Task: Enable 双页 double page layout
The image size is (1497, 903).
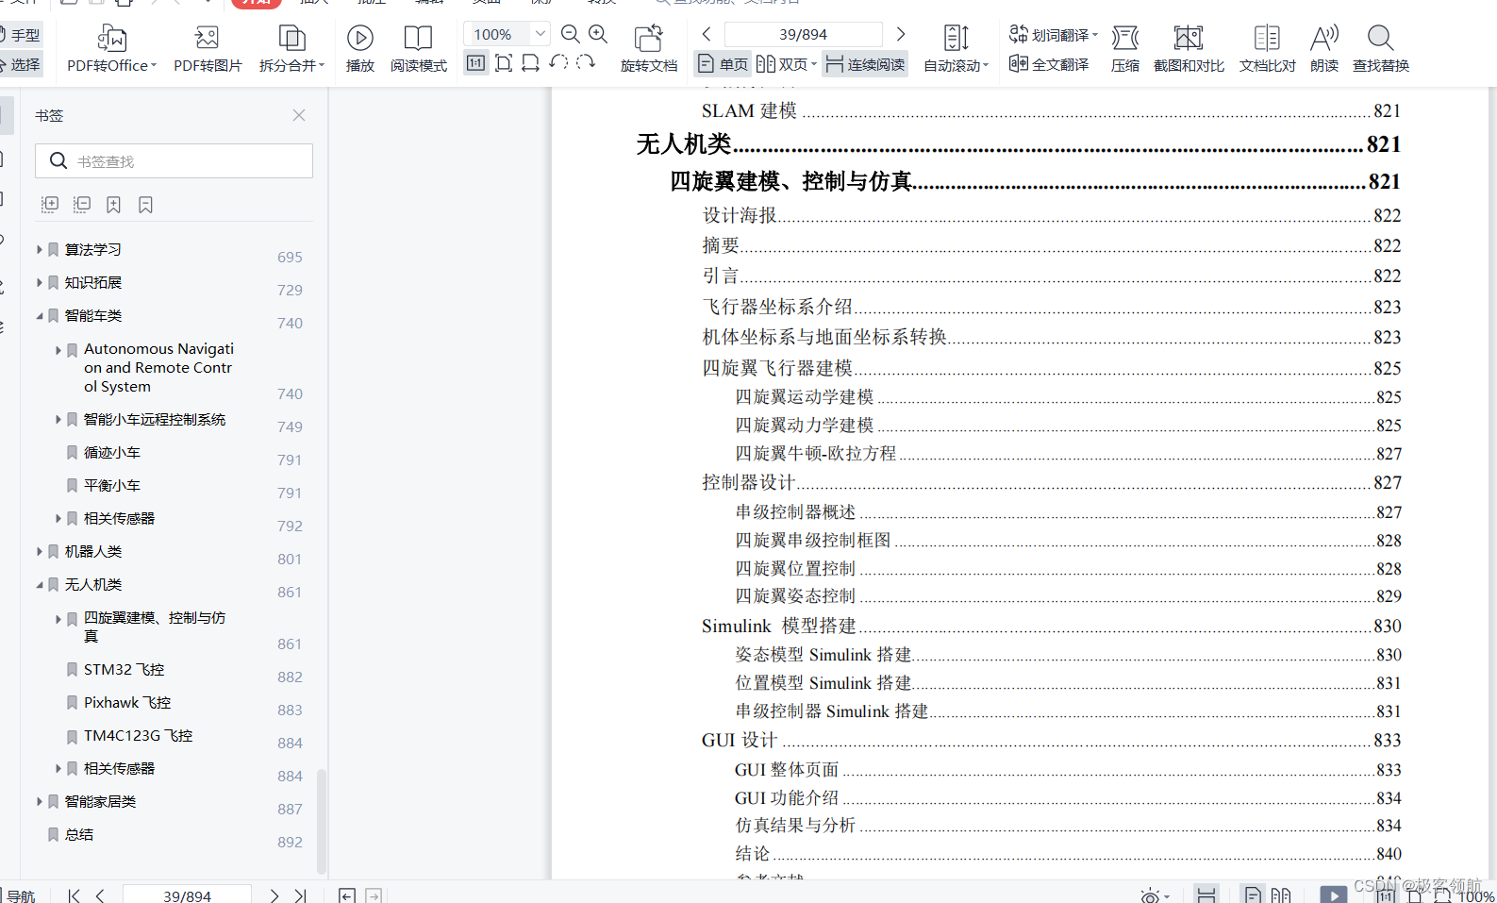Action: click(x=787, y=64)
